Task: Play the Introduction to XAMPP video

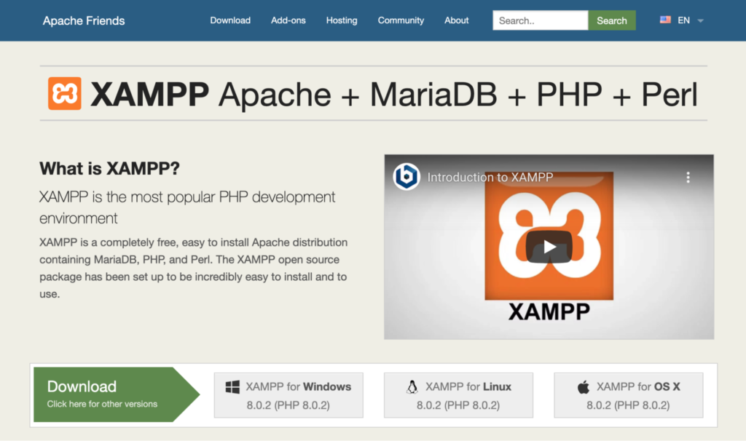Action: 549,247
